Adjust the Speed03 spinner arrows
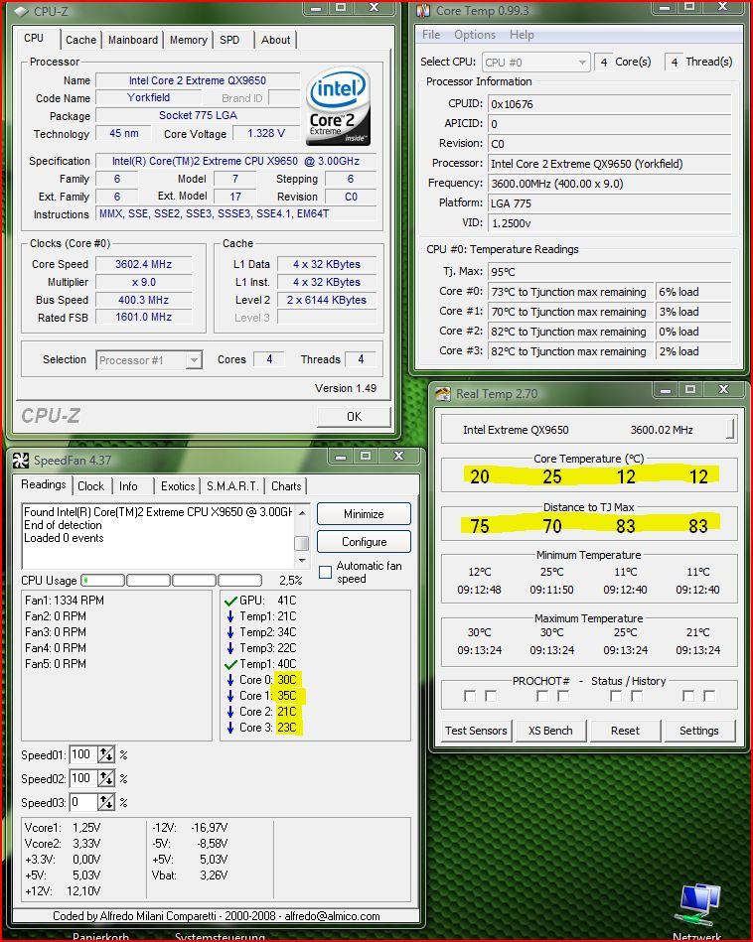The image size is (753, 942). [x=106, y=803]
